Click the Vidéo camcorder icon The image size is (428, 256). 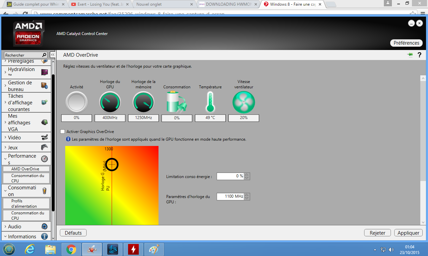[44, 137]
